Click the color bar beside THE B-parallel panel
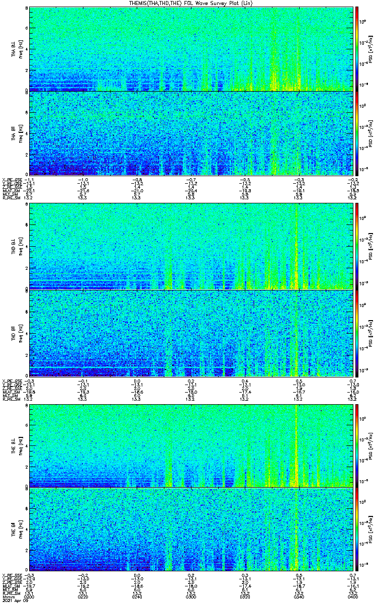377x604 pixels. (357, 530)
